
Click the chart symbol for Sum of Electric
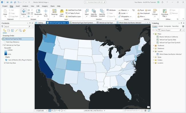pyautogui.click(x=6, y=60)
